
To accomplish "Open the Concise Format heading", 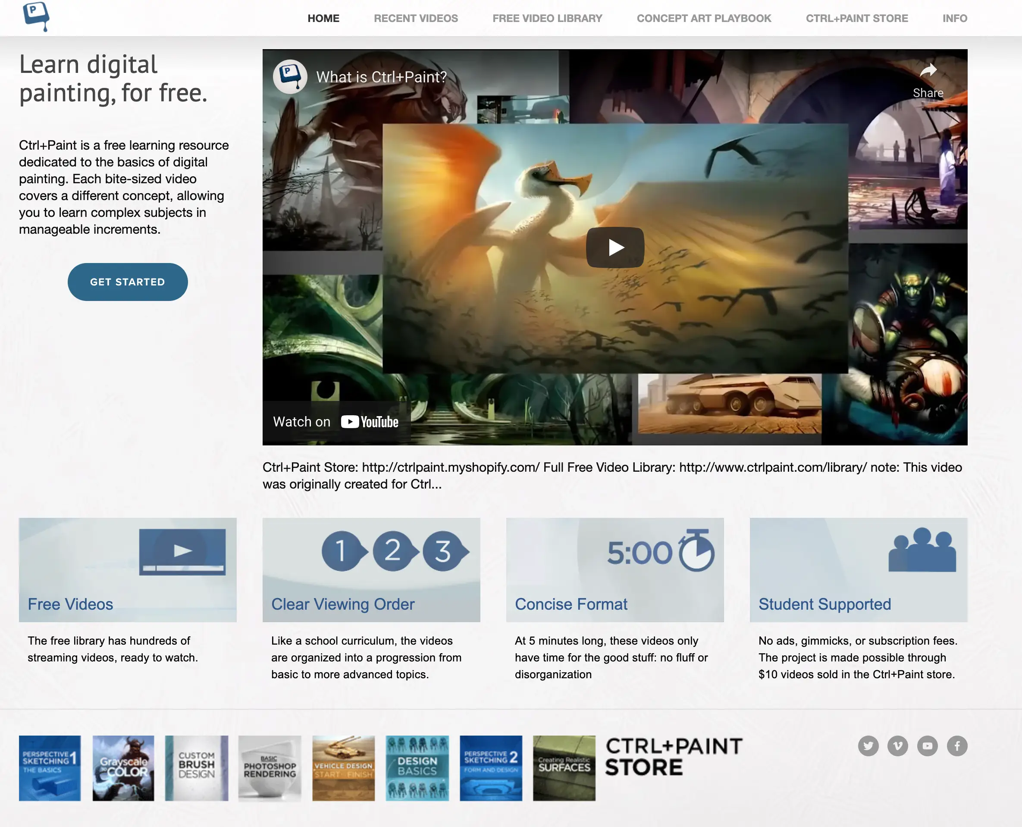I will point(571,604).
